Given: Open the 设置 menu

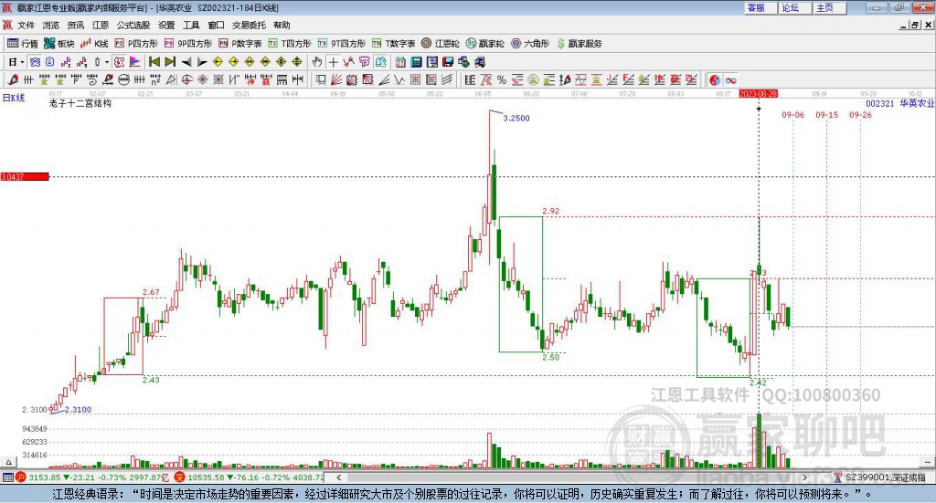Looking at the screenshot, I should pos(166,25).
